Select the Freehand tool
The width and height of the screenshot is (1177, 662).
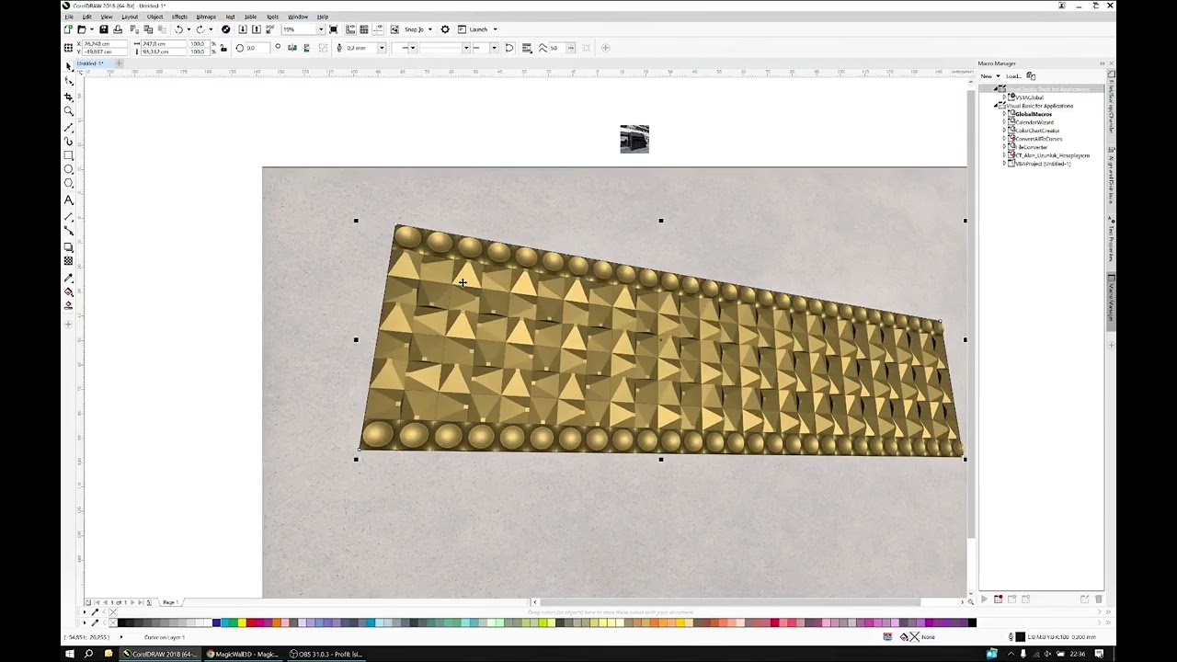(x=69, y=127)
